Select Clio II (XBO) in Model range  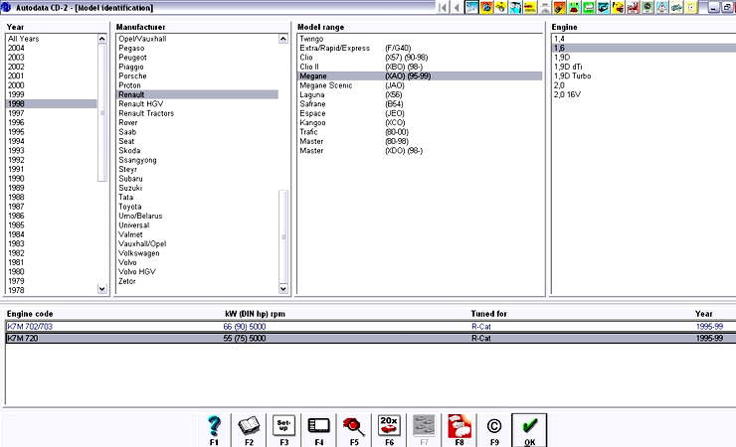pyautogui.click(x=420, y=67)
